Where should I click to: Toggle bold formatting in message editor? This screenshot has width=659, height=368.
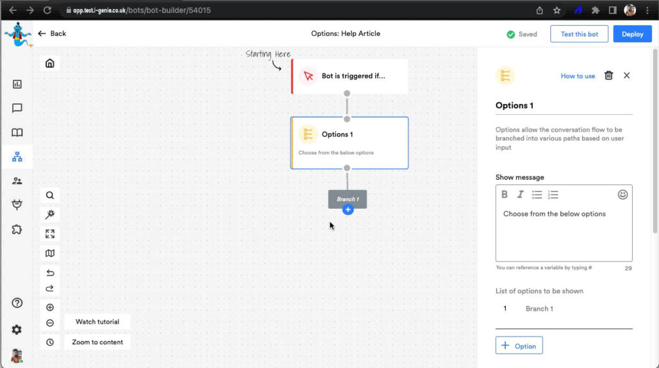505,195
